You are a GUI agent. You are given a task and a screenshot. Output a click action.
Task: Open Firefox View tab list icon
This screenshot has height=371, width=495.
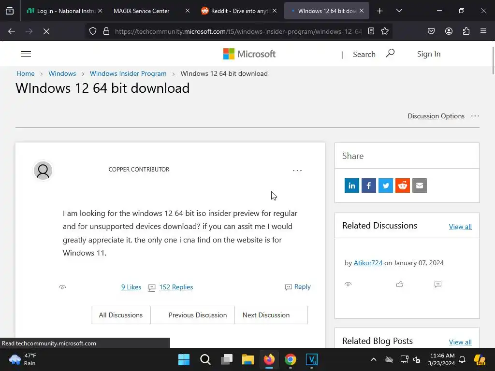point(10,11)
